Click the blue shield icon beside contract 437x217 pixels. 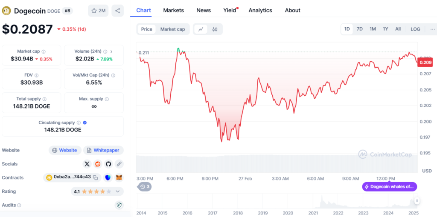tap(108, 177)
